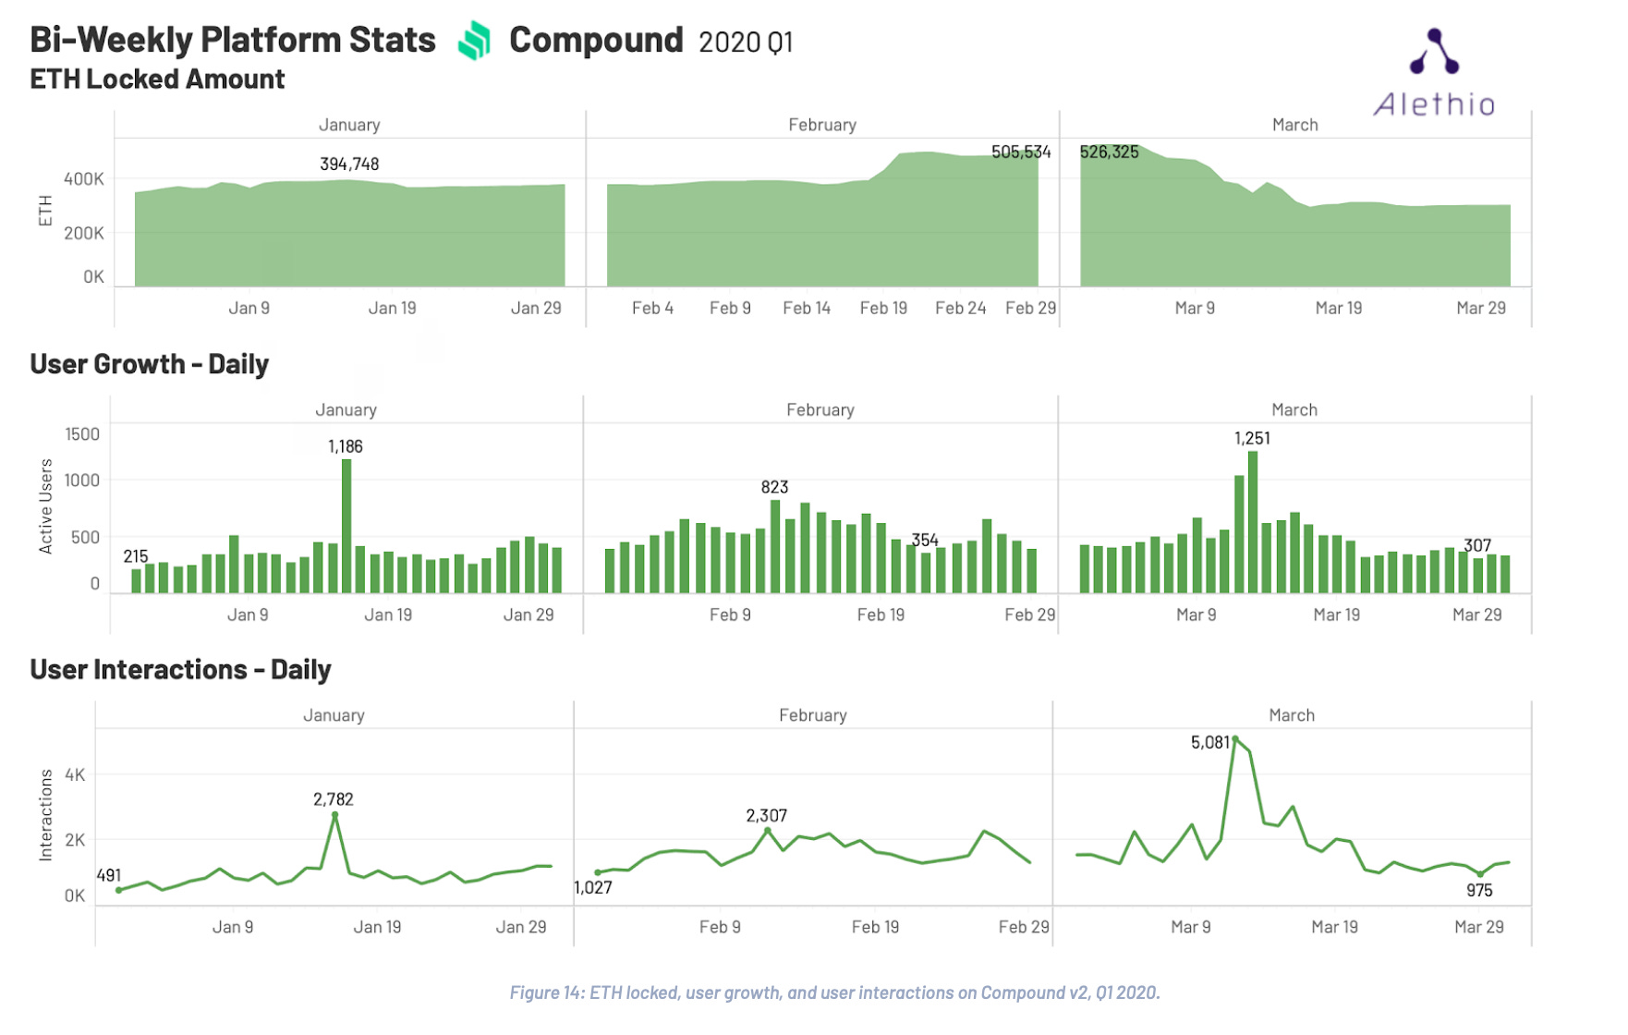The width and height of the screenshot is (1628, 1035).
Task: Toggle visibility of the User Growth bars
Action: [x=148, y=364]
